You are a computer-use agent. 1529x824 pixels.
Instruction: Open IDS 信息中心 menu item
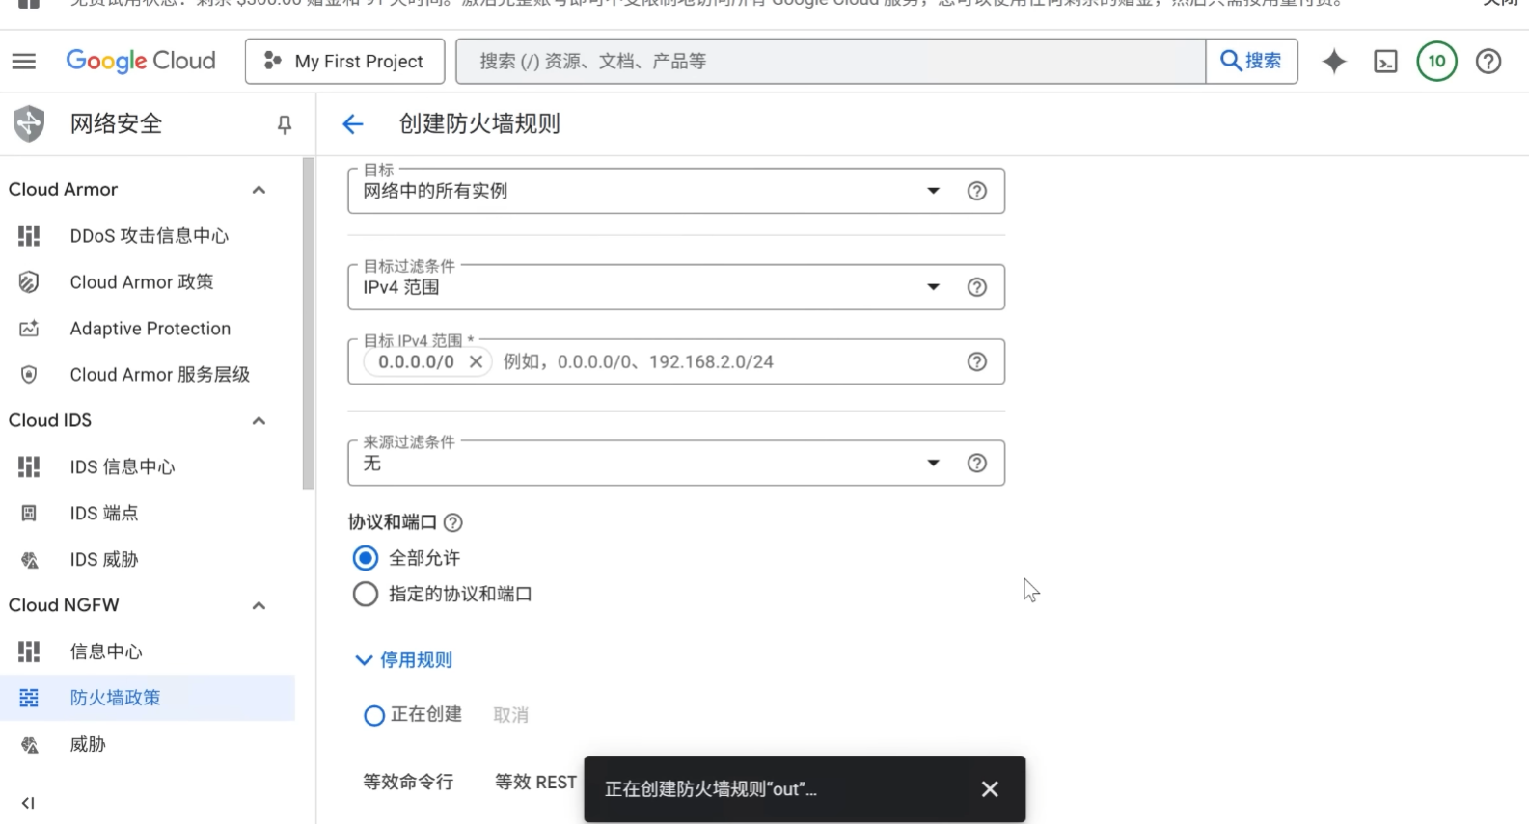tap(148, 467)
